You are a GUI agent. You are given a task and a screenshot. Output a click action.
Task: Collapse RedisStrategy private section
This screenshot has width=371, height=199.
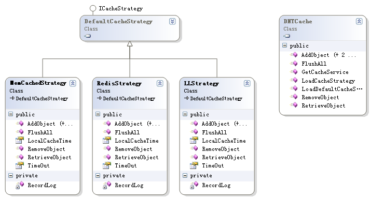coord(98,175)
